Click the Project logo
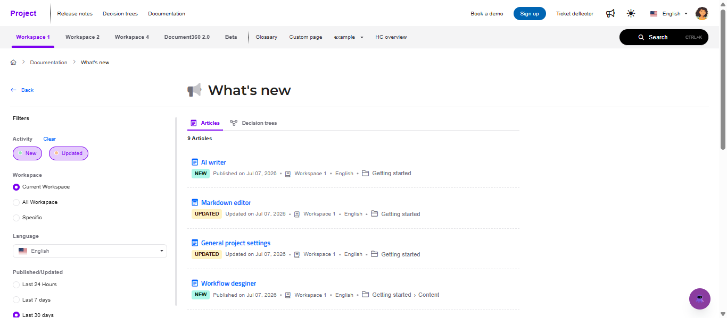This screenshot has height=318, width=727. tap(23, 13)
